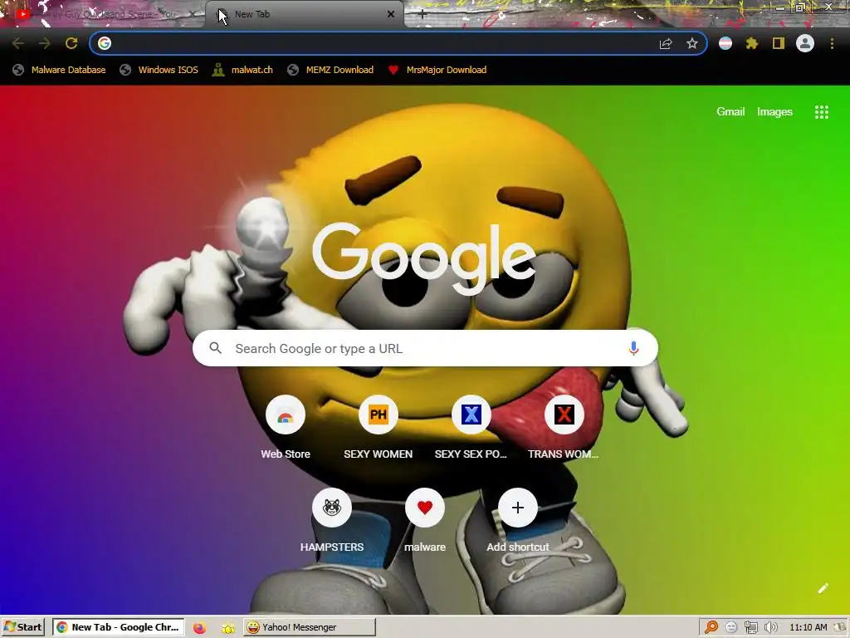Click the 11:10 AM clock
This screenshot has width=850, height=638.
[808, 628]
